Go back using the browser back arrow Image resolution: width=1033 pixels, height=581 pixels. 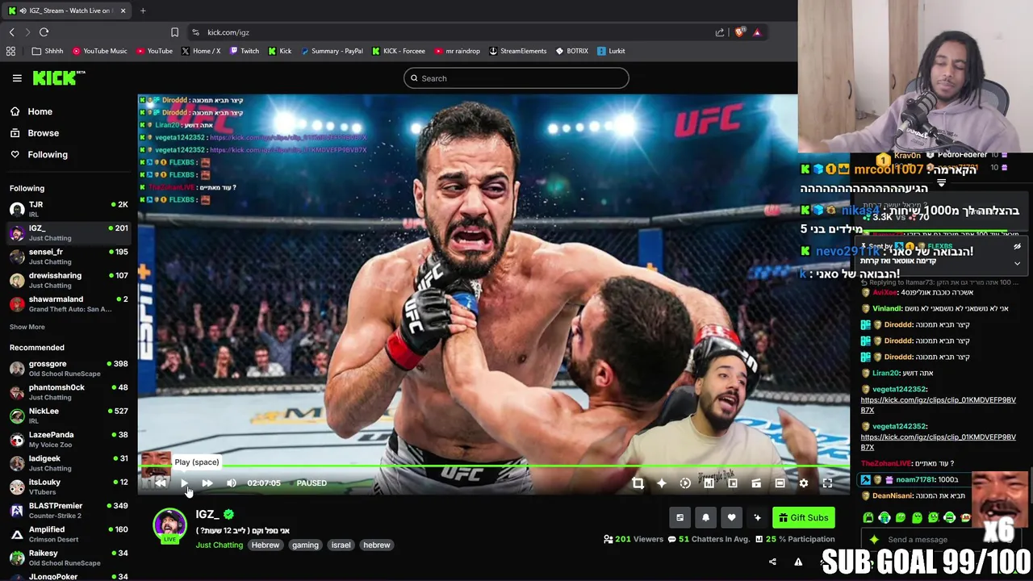(x=11, y=32)
